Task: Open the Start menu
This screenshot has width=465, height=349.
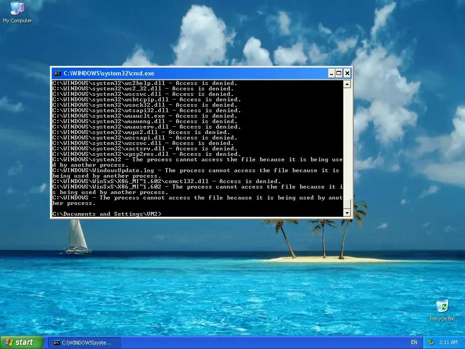Action: click(22, 343)
